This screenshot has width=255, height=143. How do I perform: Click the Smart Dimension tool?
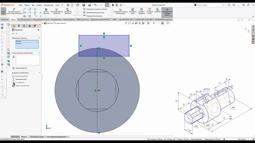(14, 12)
